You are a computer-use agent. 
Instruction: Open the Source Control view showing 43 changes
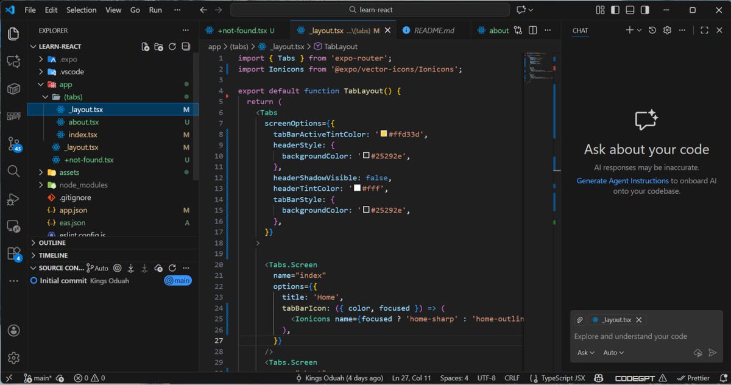pyautogui.click(x=13, y=144)
